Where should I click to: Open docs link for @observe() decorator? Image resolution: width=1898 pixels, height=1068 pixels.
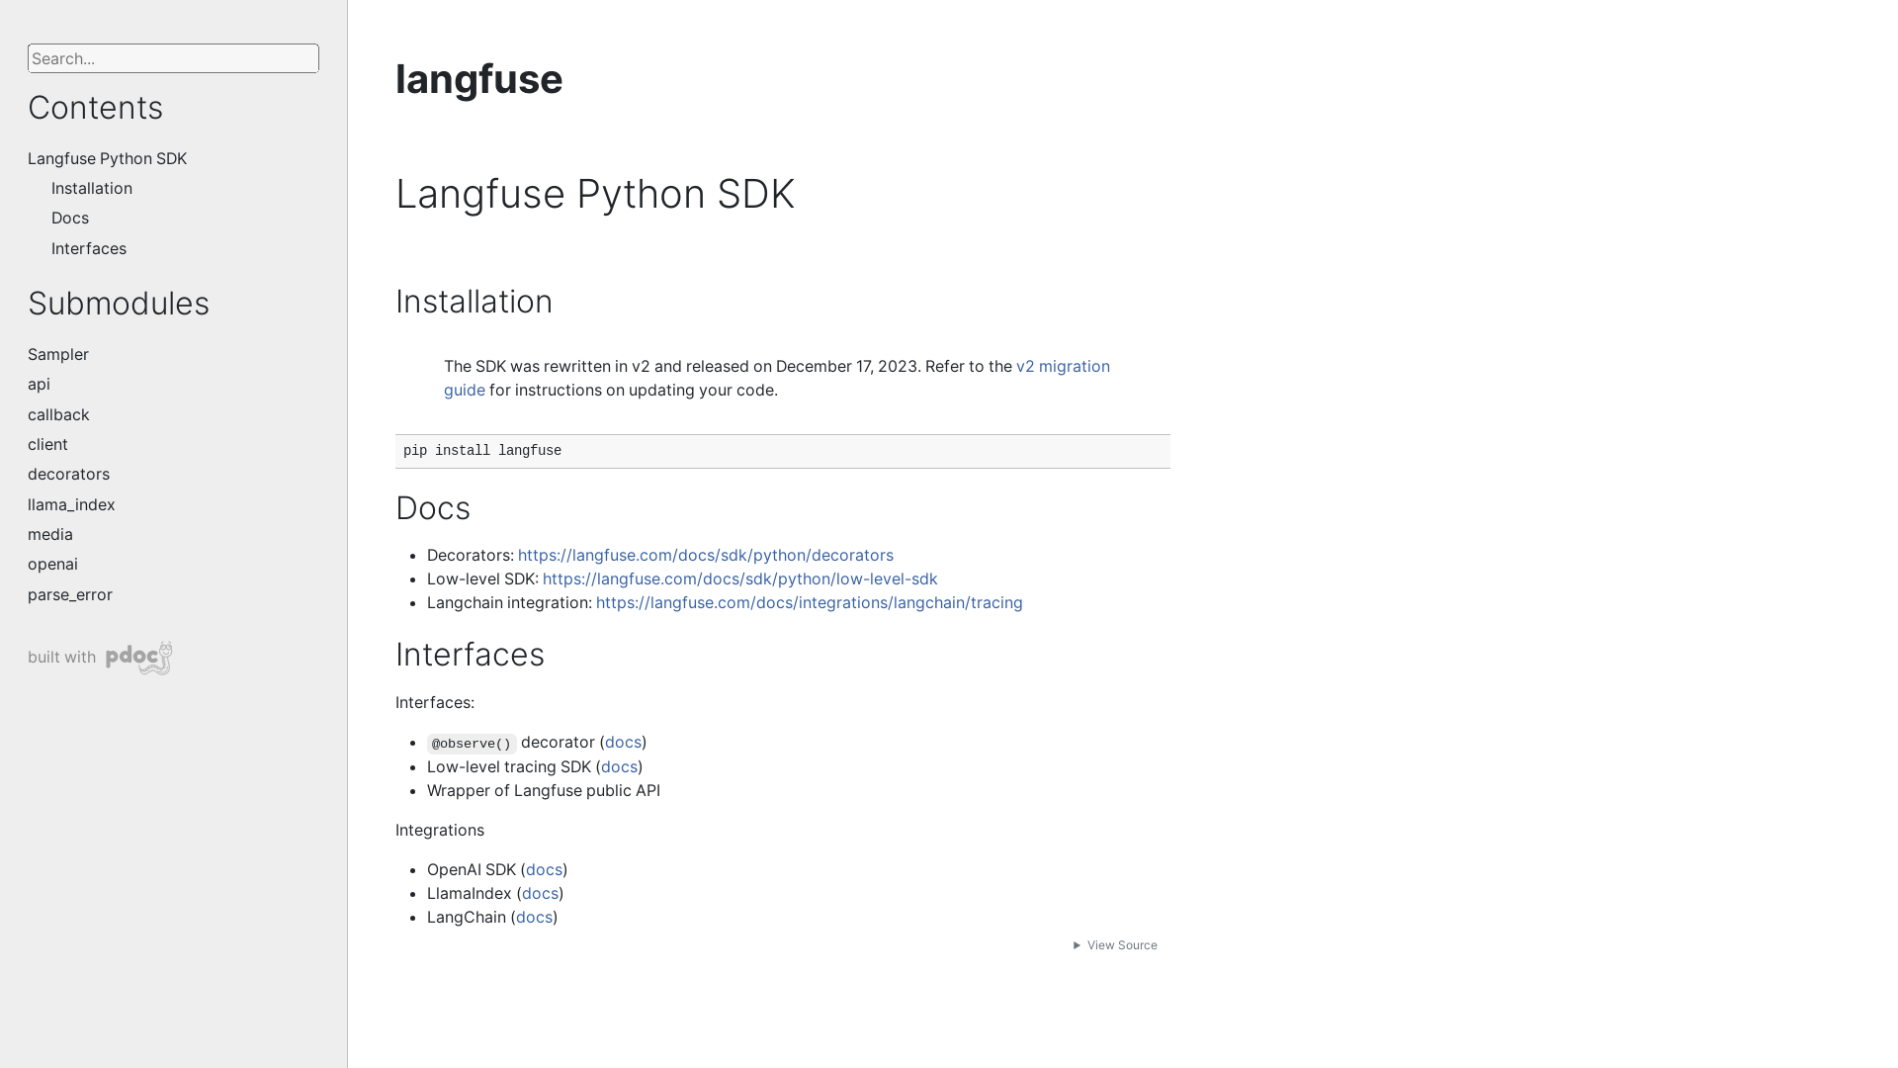(623, 742)
